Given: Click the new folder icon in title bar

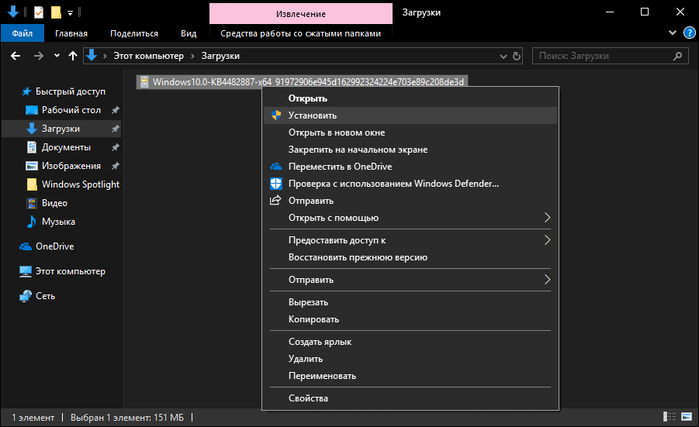Looking at the screenshot, I should point(55,12).
